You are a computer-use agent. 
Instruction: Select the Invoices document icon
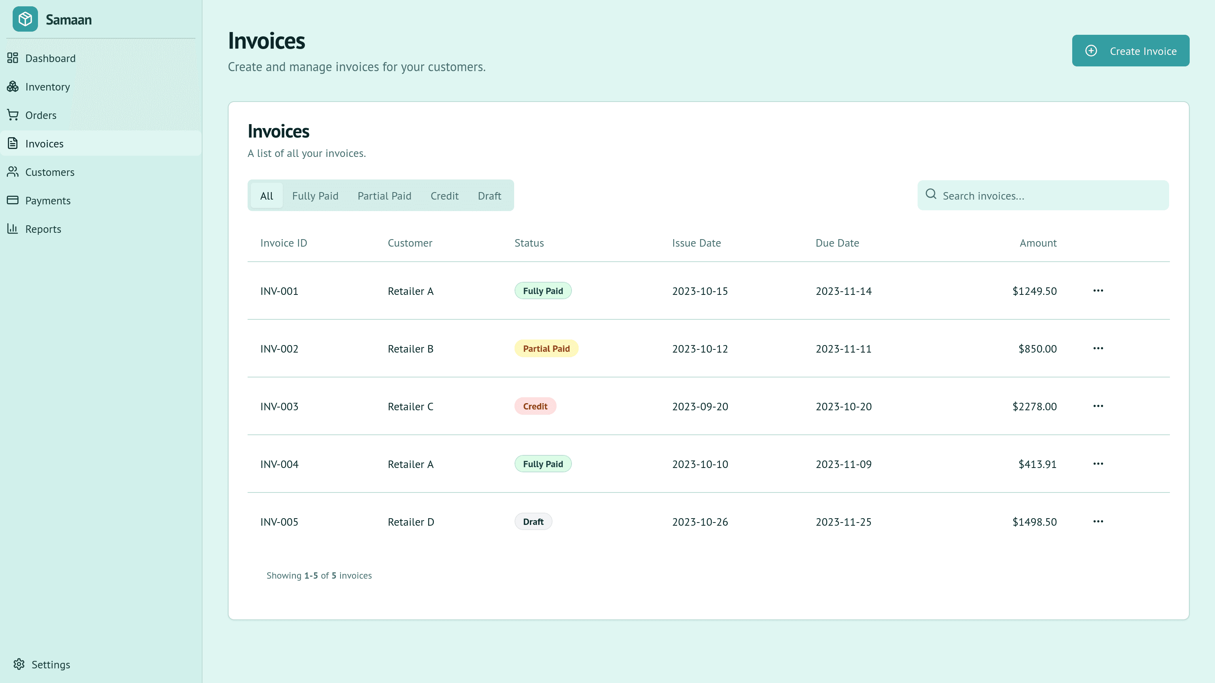(x=13, y=143)
